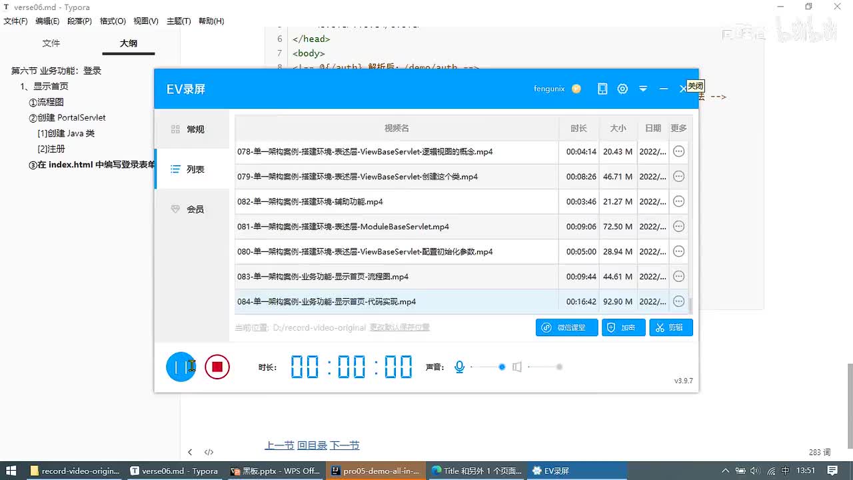Image resolution: width=853 pixels, height=480 pixels.
Task: Click the gold VIP badge beside fengunix
Action: (x=576, y=89)
